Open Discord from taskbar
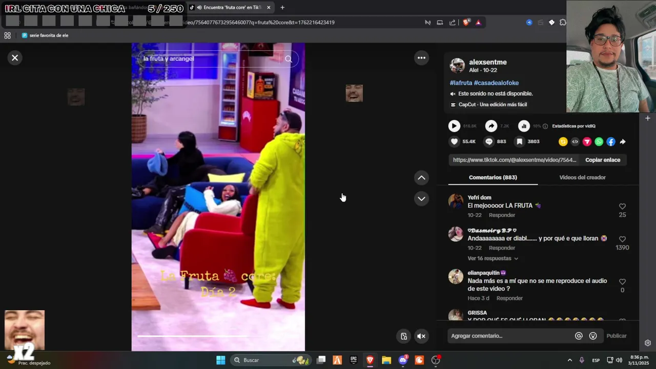The height and width of the screenshot is (369, 656). pyautogui.click(x=403, y=360)
